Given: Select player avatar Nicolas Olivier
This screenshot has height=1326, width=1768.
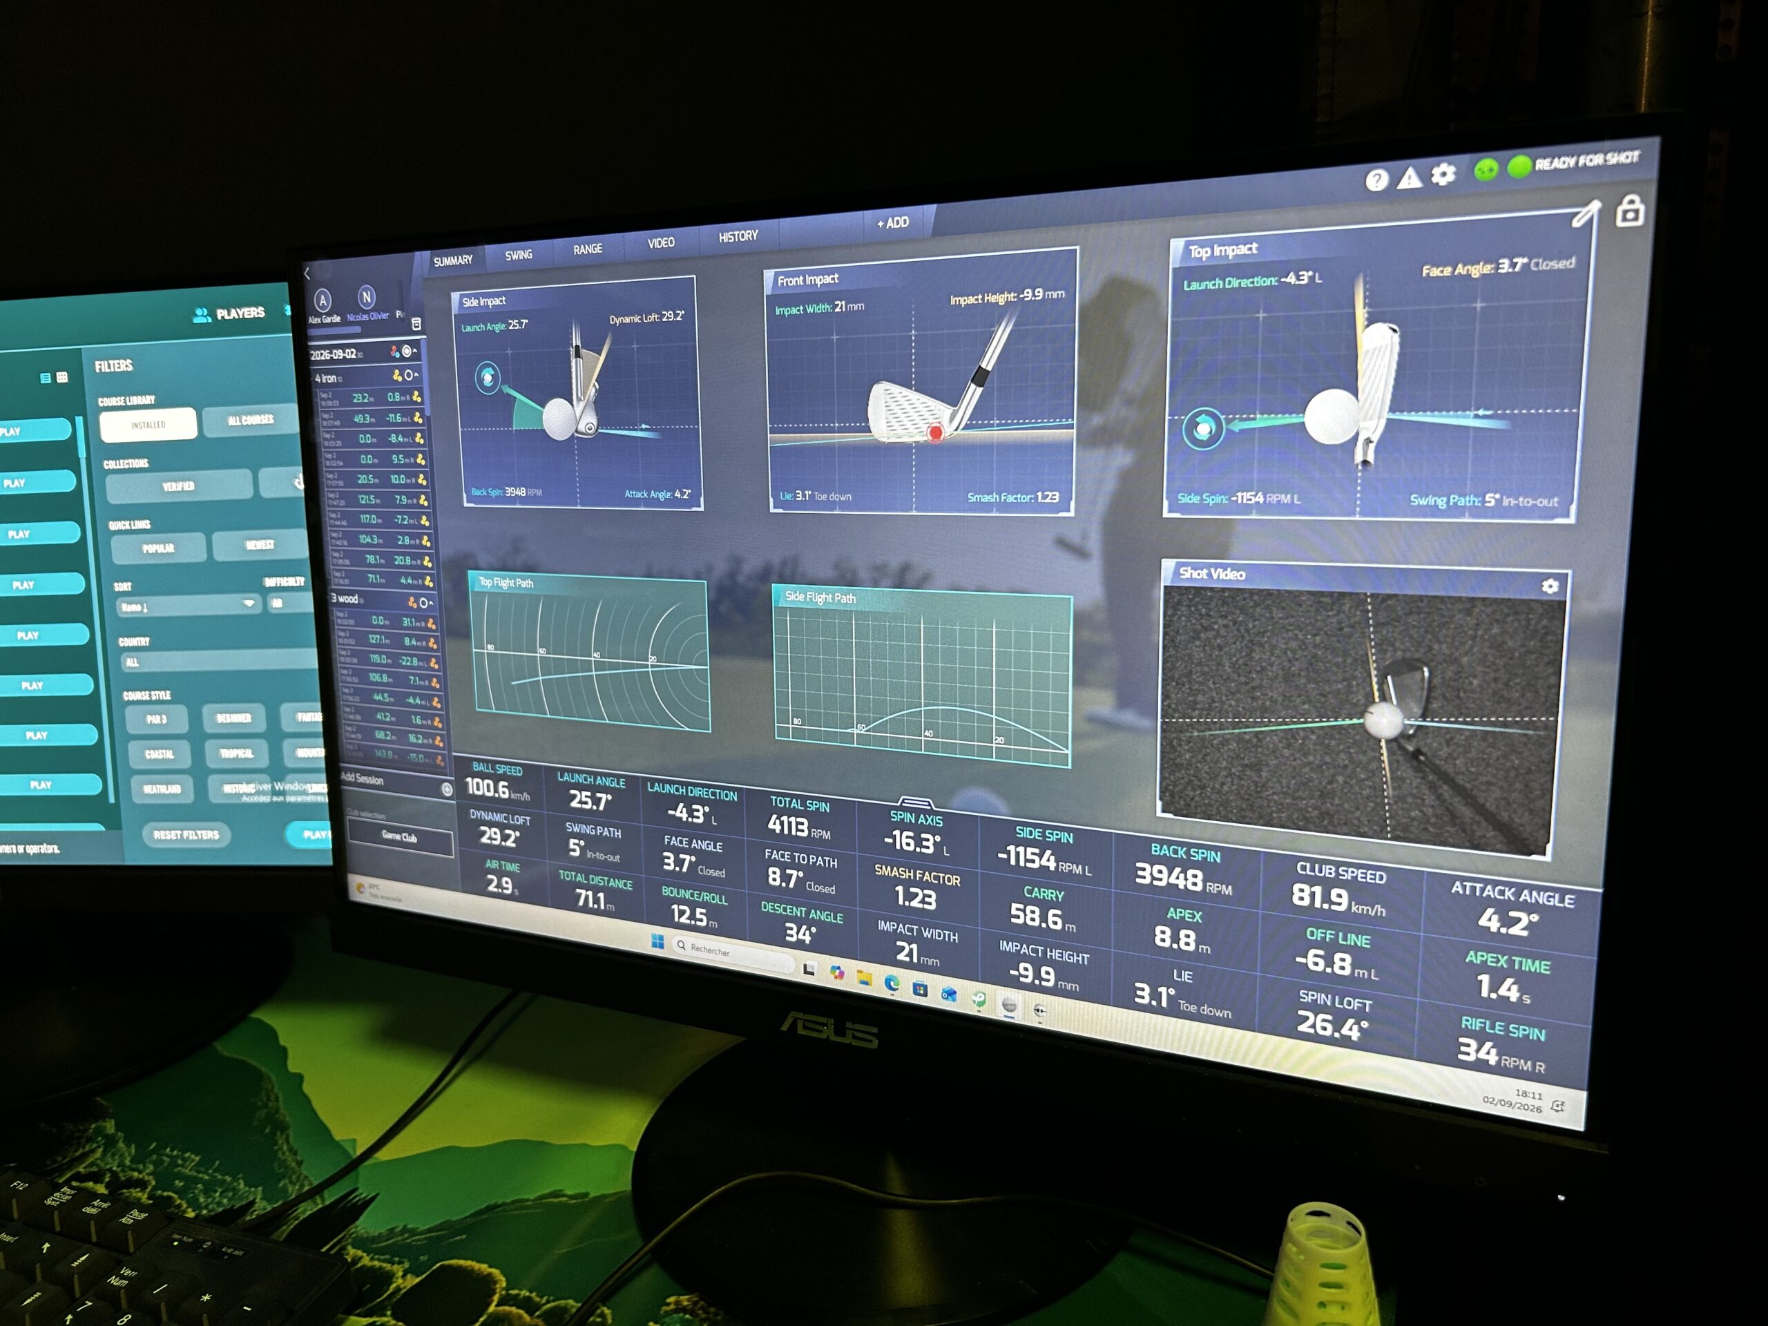Looking at the screenshot, I should pos(366,298).
